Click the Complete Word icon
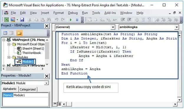184x109 pixels. coord(115,20)
